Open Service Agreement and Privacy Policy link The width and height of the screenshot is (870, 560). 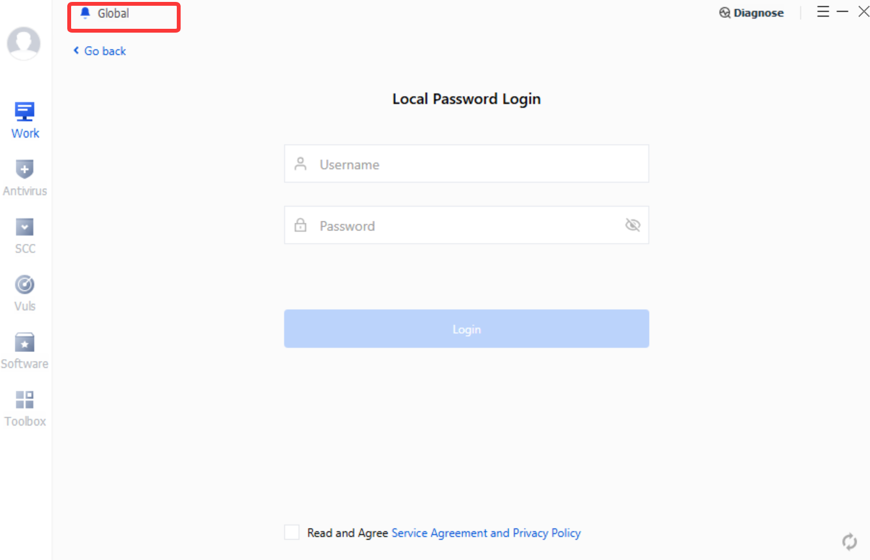[486, 532]
